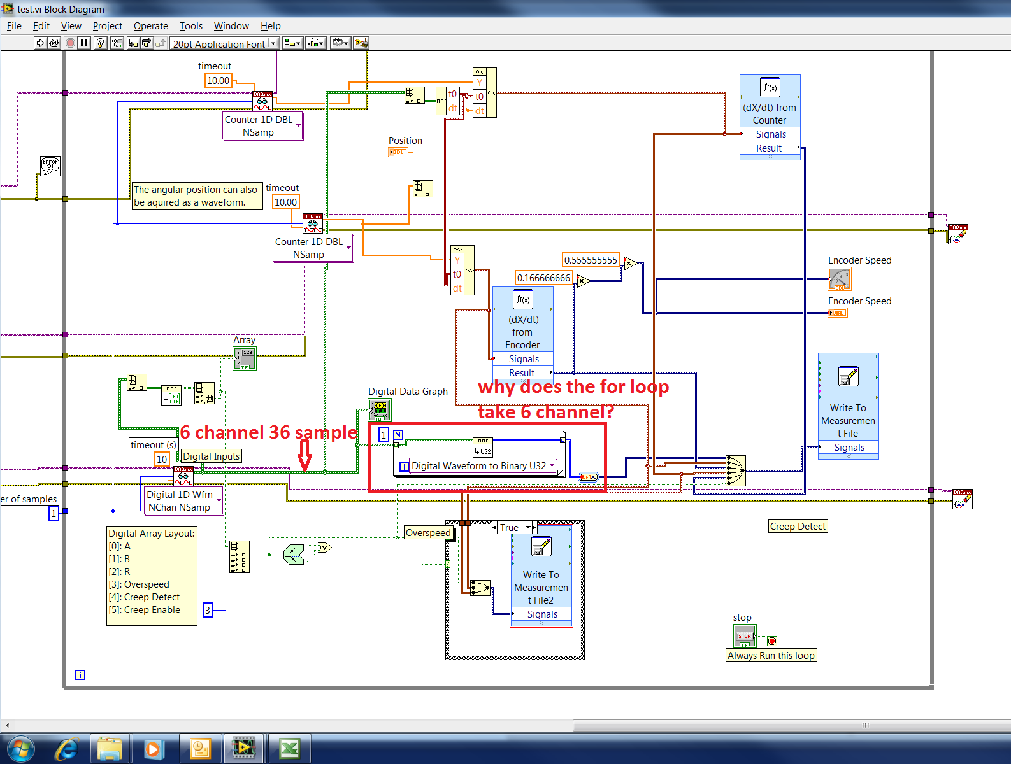This screenshot has width=1011, height=764.
Task: Open the Tools menu
Action: click(x=190, y=26)
